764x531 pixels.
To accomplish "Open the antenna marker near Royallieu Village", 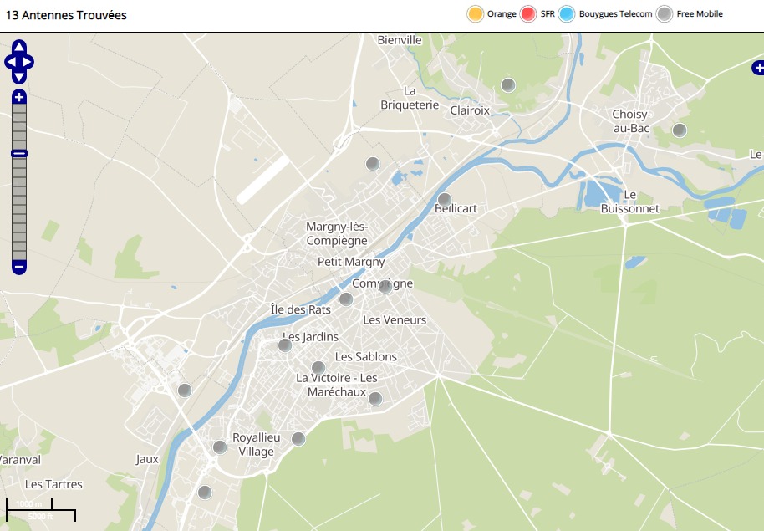I will [x=219, y=447].
